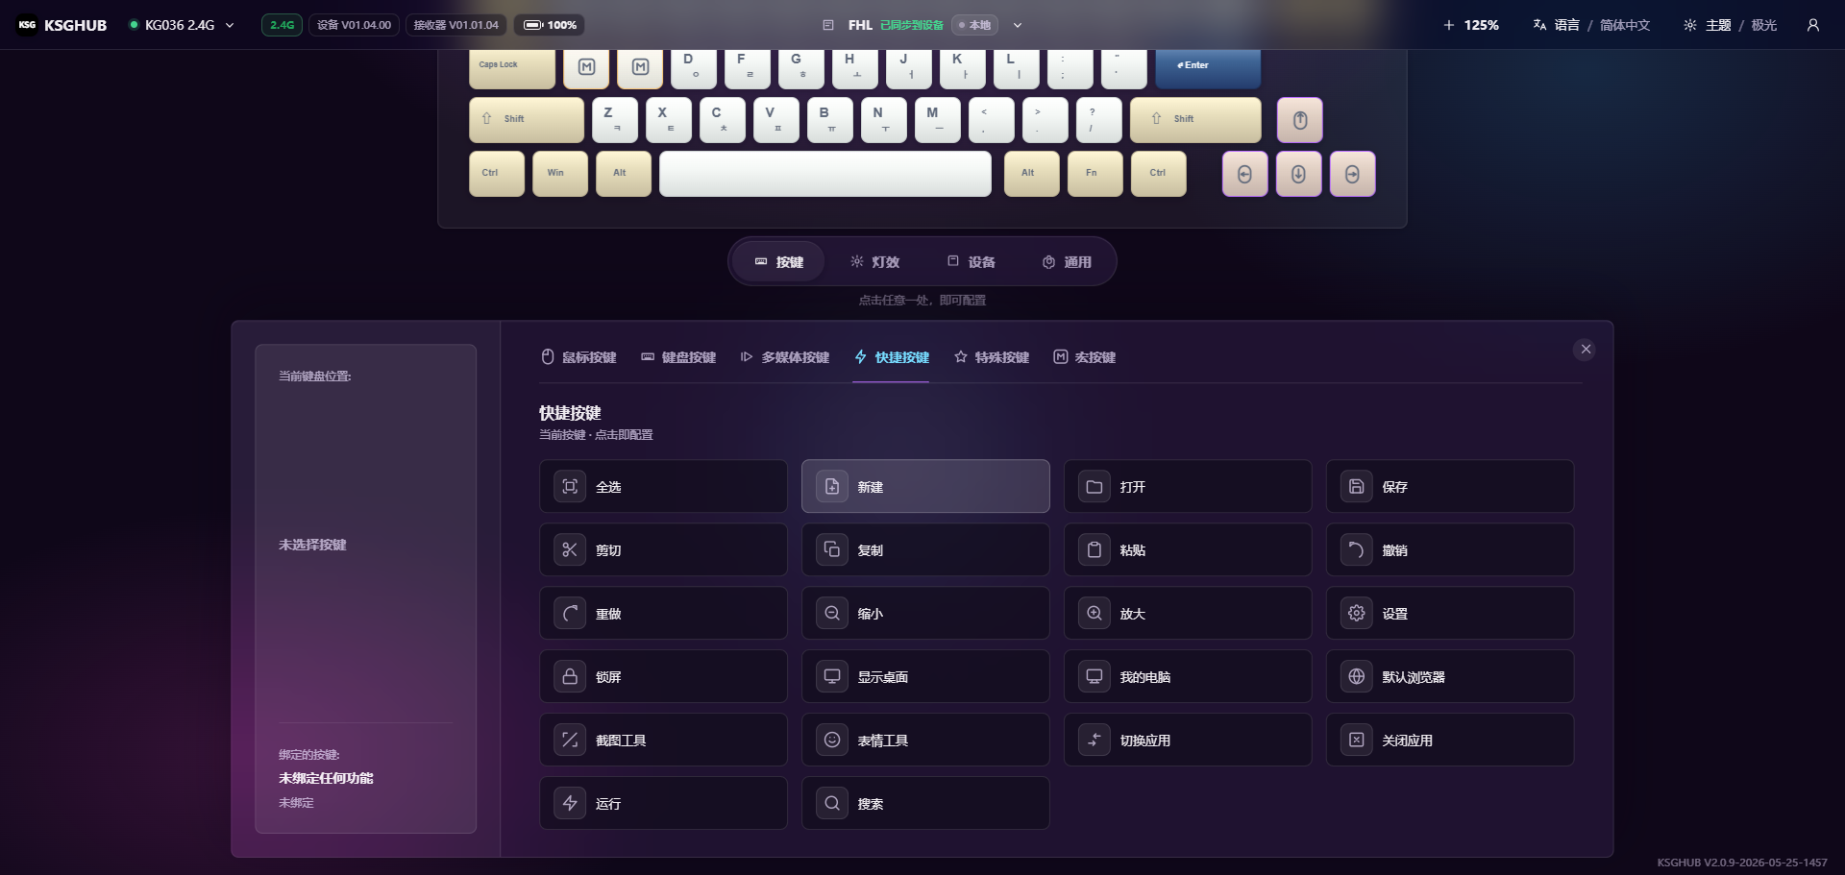Open the 灯效 lighting section
The width and height of the screenshot is (1845, 875).
874,262
